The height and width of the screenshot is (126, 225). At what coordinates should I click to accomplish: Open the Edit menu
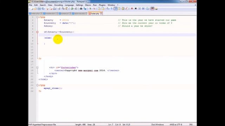coord(36,5)
